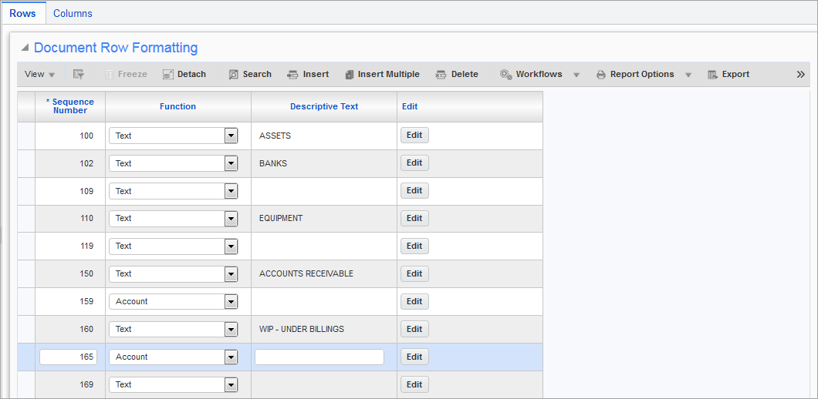The width and height of the screenshot is (818, 399).
Task: Show more toolbar items via double chevron
Action: click(801, 75)
